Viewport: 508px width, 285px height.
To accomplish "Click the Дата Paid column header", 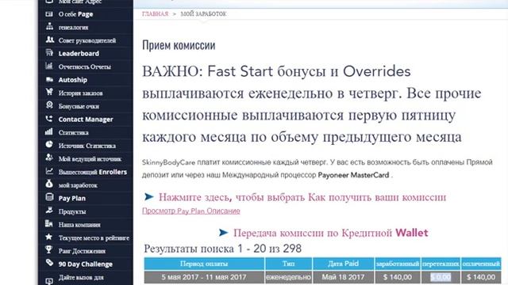I will coord(343,264).
